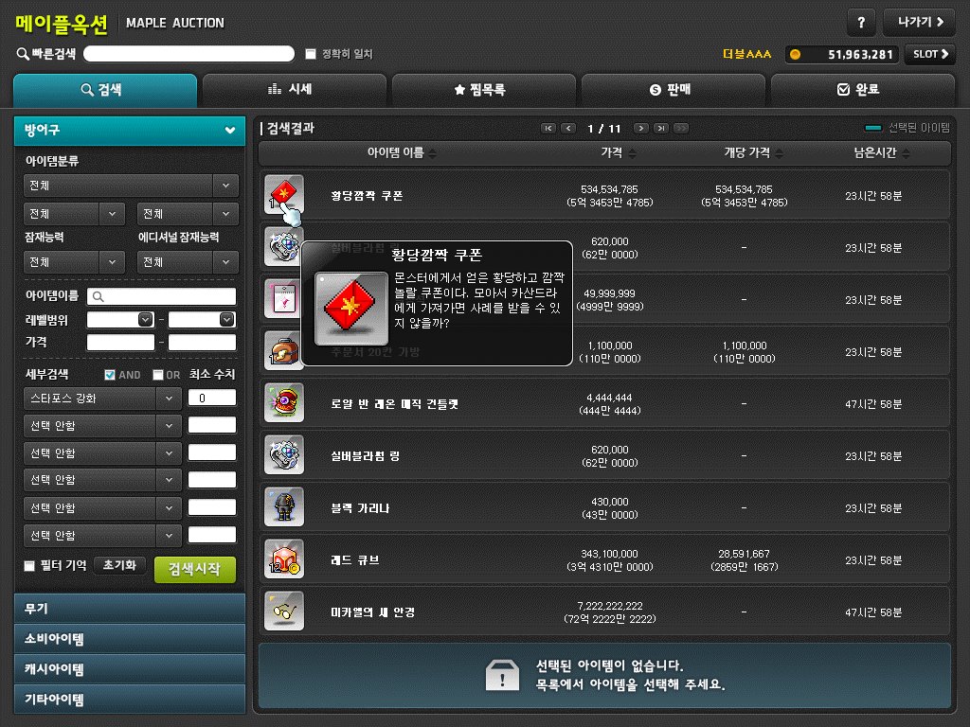970x727 pixels.
Task: Click the 스타포스 최소 수치 field showing 0
Action: [211, 399]
